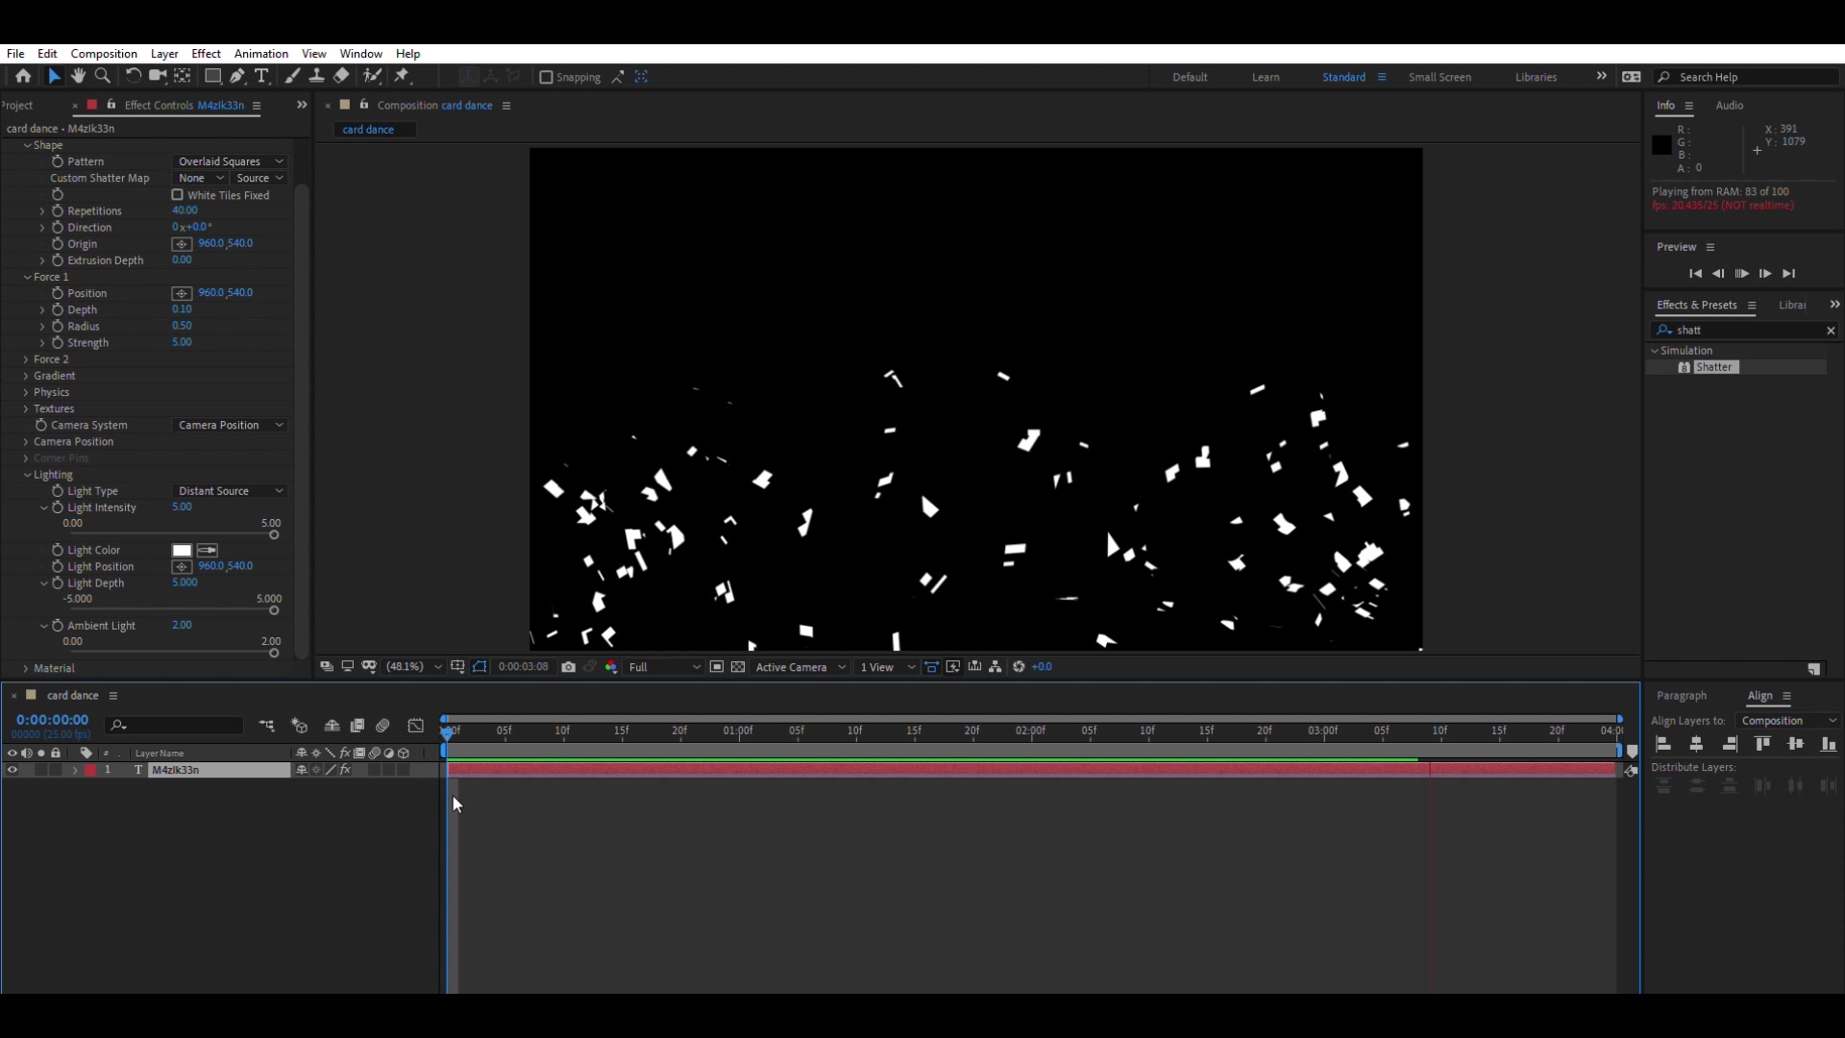Select the Type text tool
Screen dimensions: 1845x1038
[x=261, y=76]
